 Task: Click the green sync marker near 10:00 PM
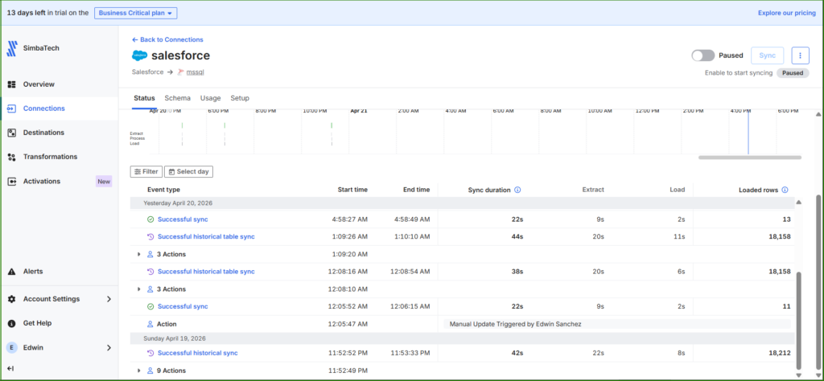tap(332, 125)
